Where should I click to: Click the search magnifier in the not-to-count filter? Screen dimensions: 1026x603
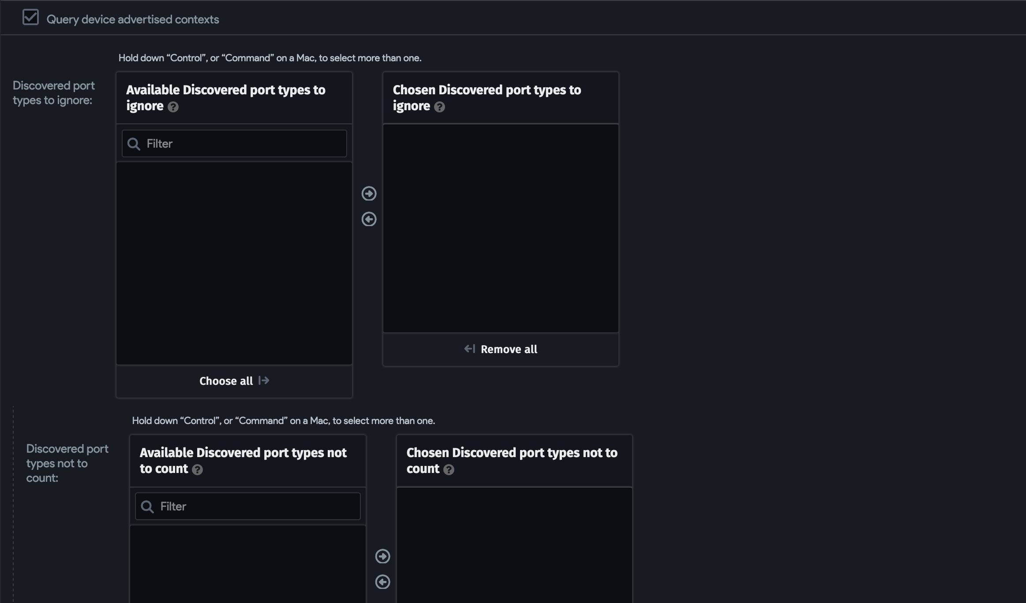[x=147, y=507]
